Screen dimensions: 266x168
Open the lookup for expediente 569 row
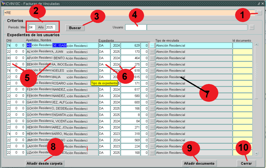pos(152,140)
